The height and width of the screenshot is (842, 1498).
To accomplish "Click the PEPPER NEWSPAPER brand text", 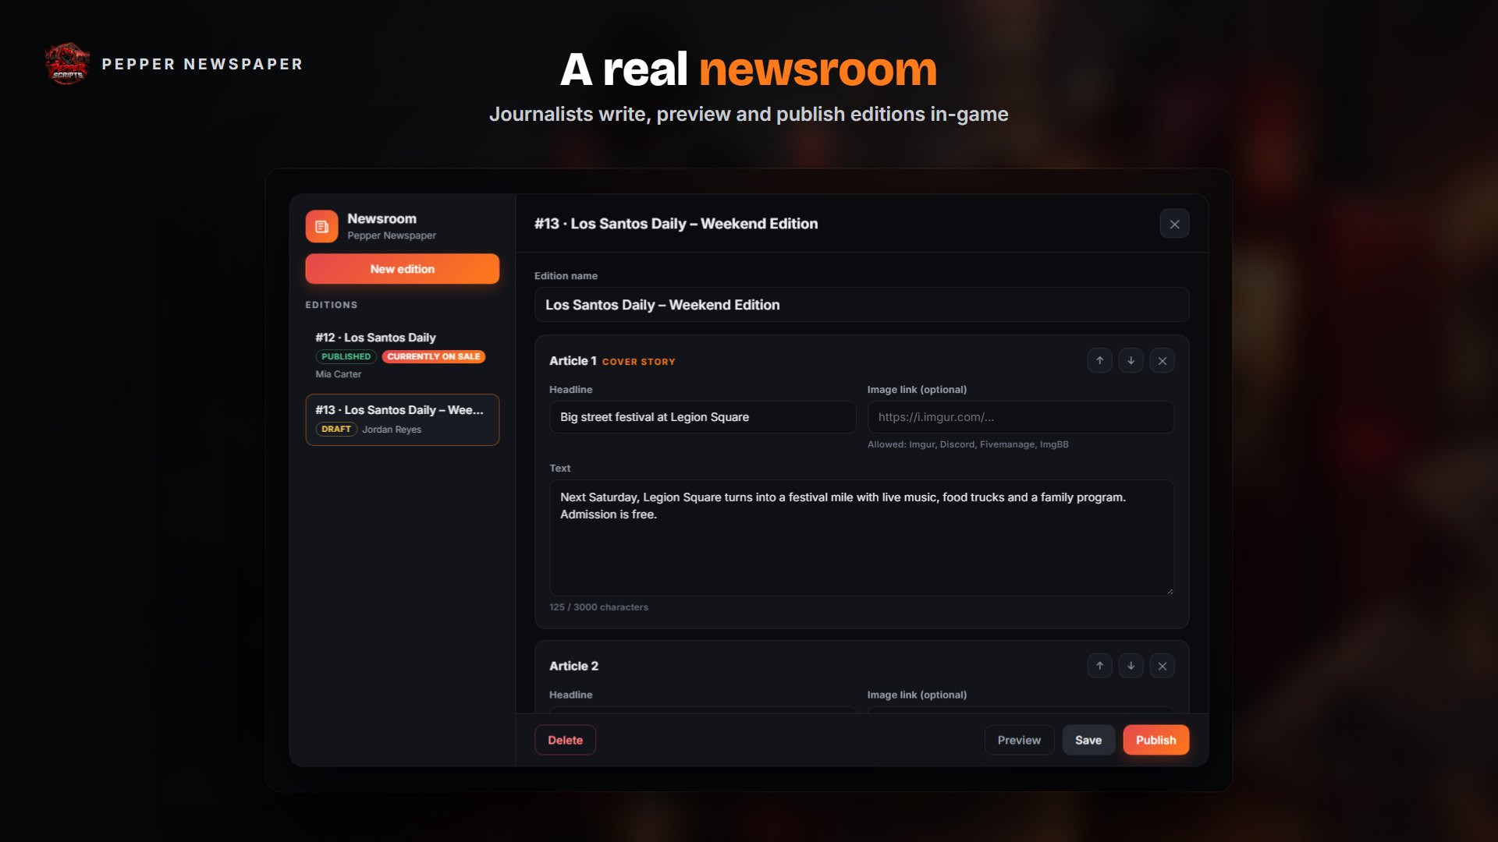I will click(202, 64).
